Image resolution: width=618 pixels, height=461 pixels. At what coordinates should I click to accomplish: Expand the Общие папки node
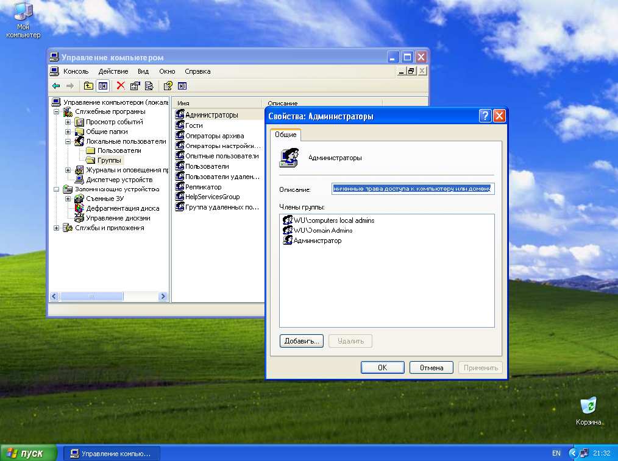68,132
